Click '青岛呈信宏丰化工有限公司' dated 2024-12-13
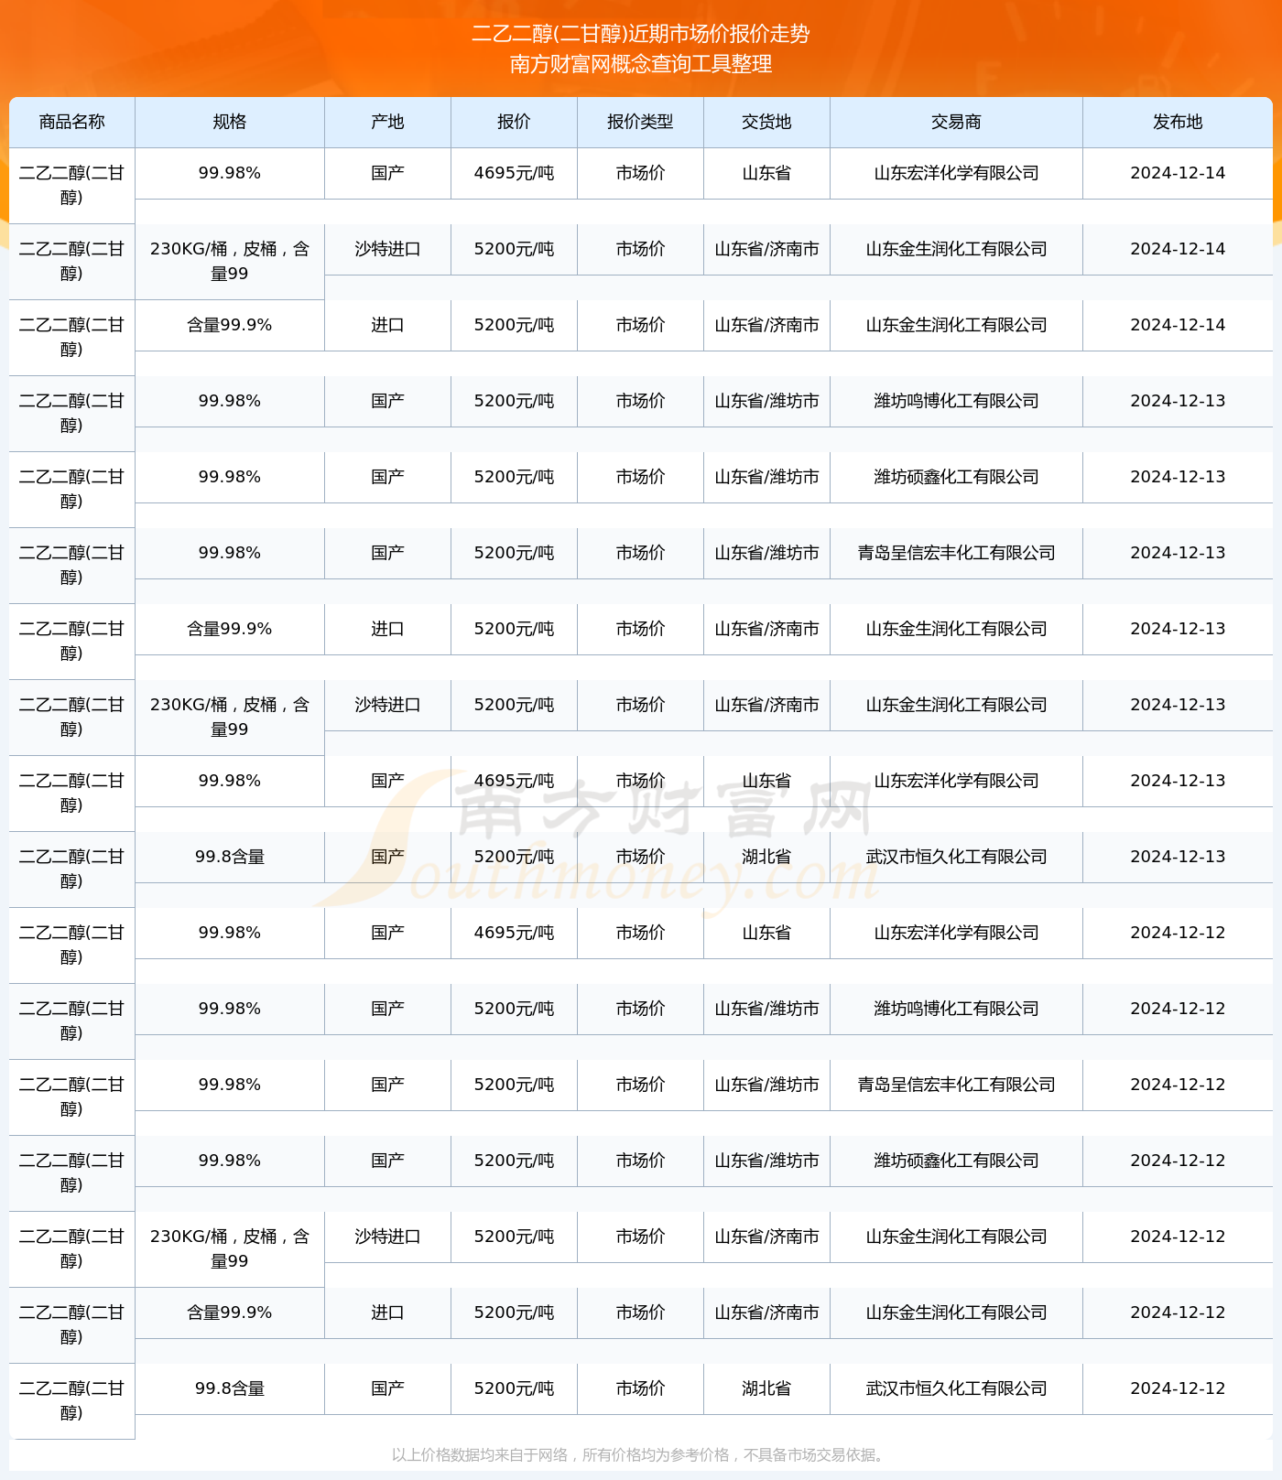Viewport: 1282px width, 1480px height. click(x=957, y=553)
